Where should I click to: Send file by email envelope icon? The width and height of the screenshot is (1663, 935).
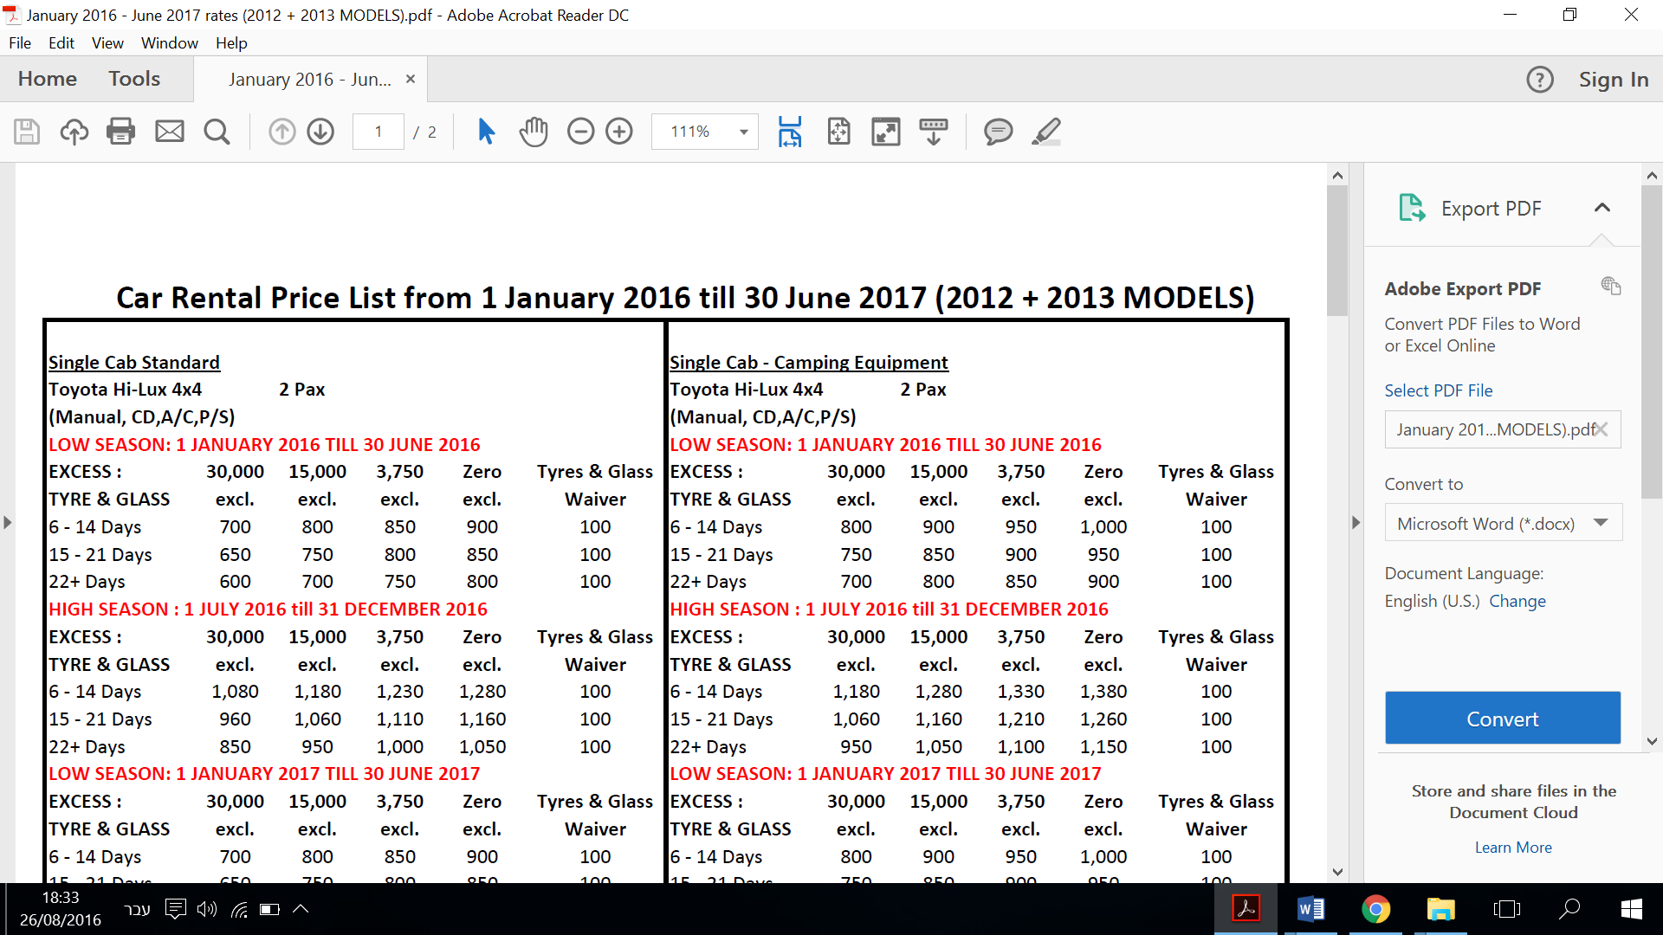click(x=169, y=132)
